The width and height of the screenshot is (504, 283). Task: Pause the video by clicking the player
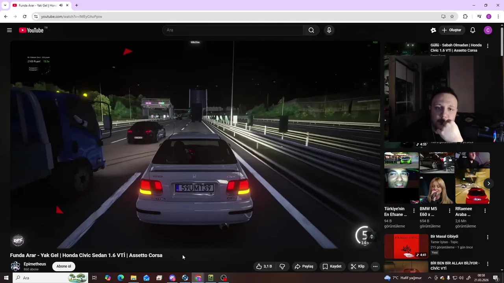click(x=195, y=144)
